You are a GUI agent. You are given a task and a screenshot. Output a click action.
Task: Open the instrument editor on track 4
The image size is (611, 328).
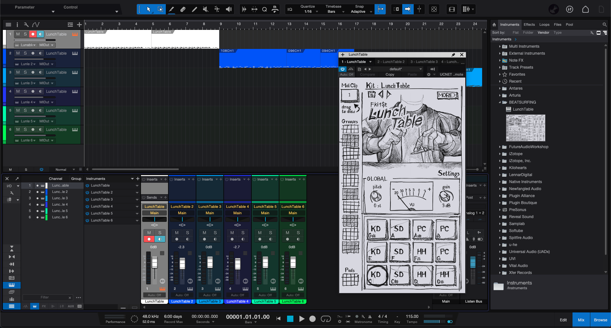pos(75,91)
